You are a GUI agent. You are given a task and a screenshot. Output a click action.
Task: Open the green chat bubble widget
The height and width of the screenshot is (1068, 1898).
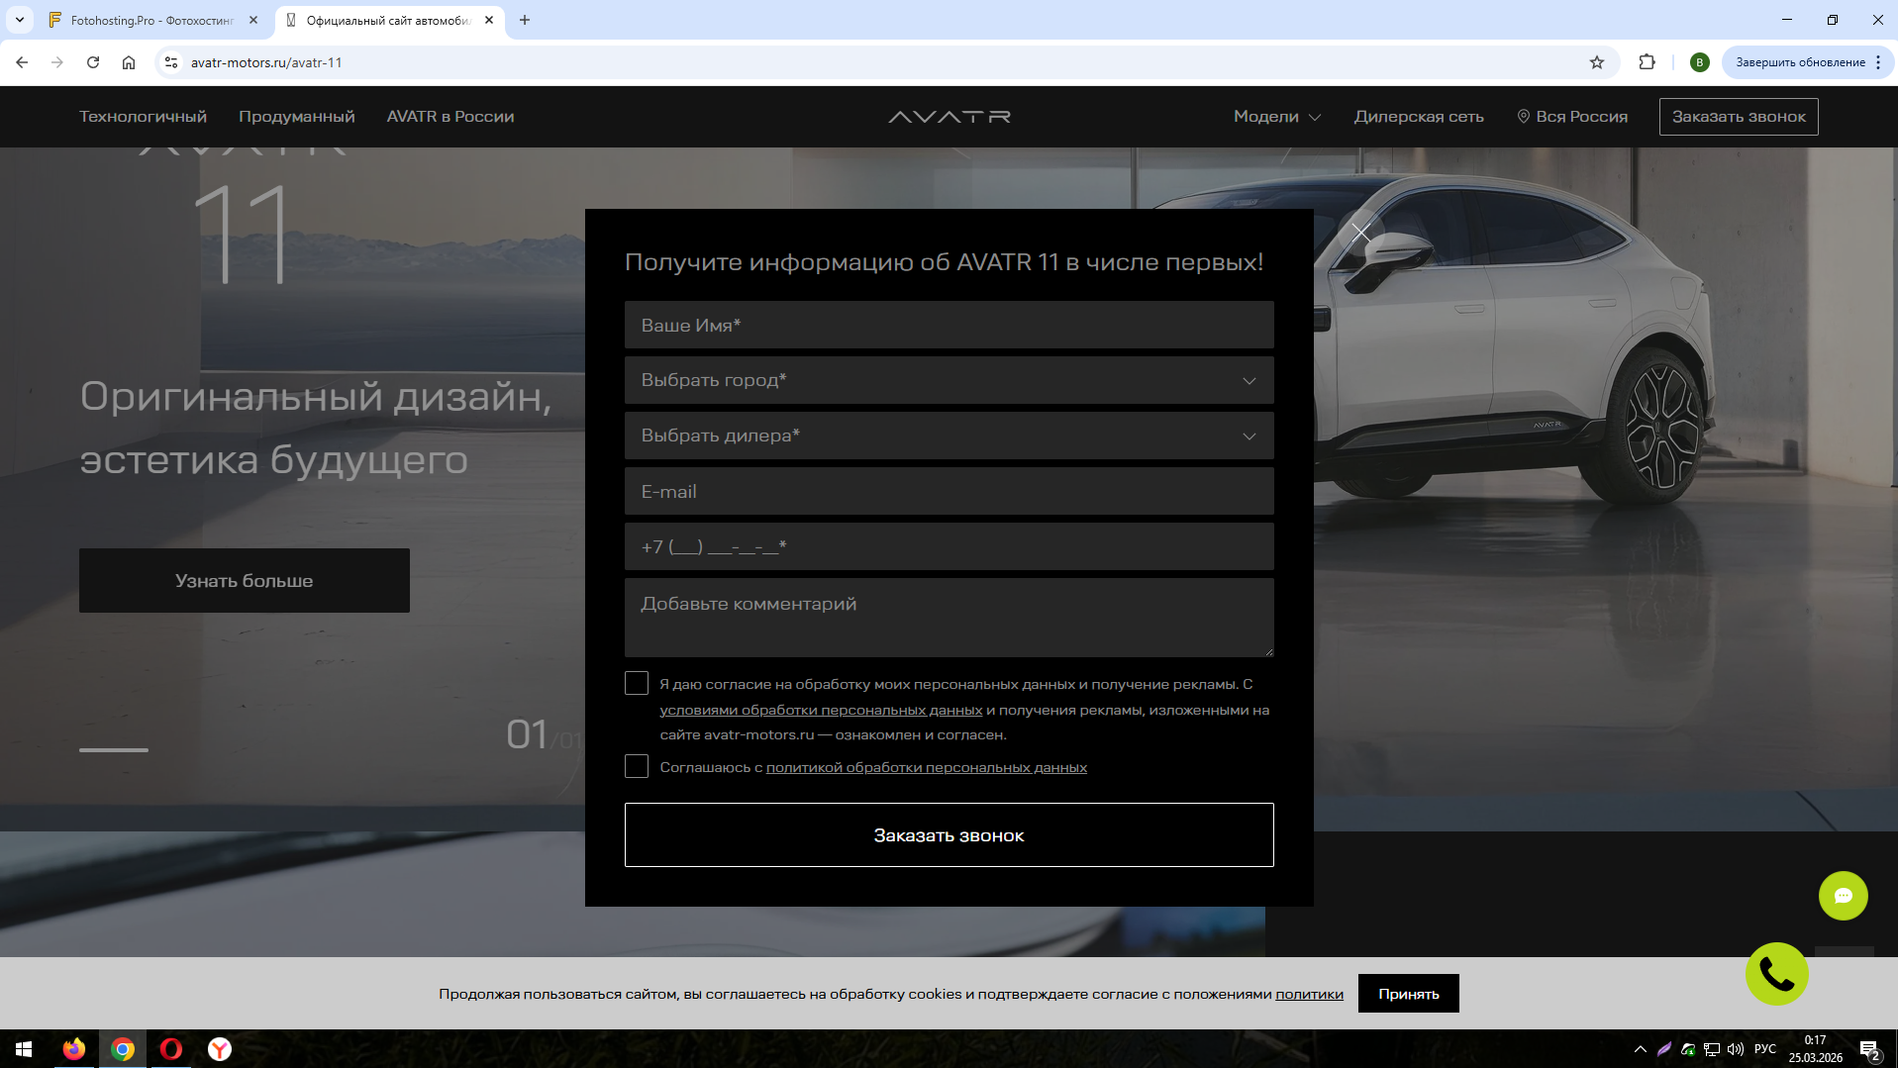pyautogui.click(x=1843, y=896)
